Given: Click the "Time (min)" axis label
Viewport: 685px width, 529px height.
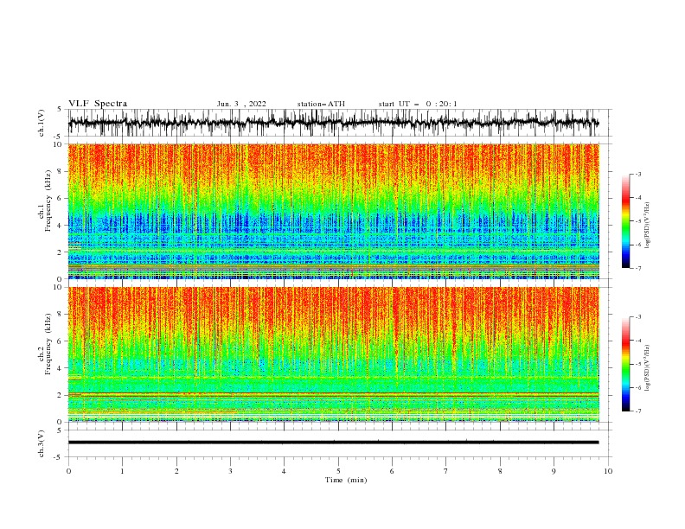Looking at the screenshot, I should 346,480.
